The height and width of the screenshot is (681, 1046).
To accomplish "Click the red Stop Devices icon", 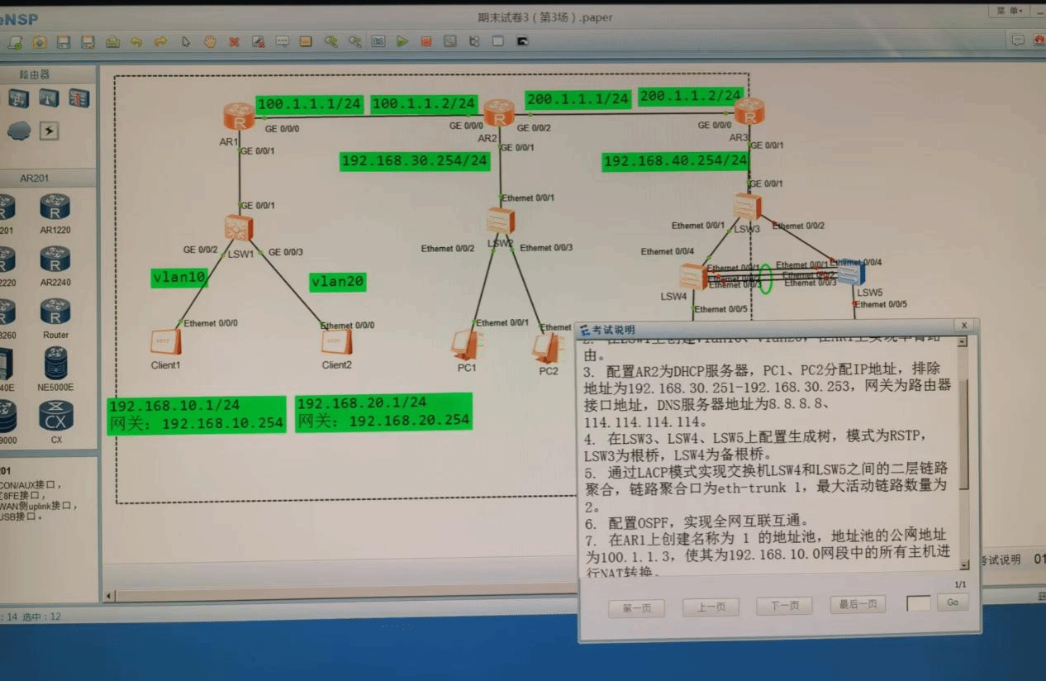I will (426, 41).
